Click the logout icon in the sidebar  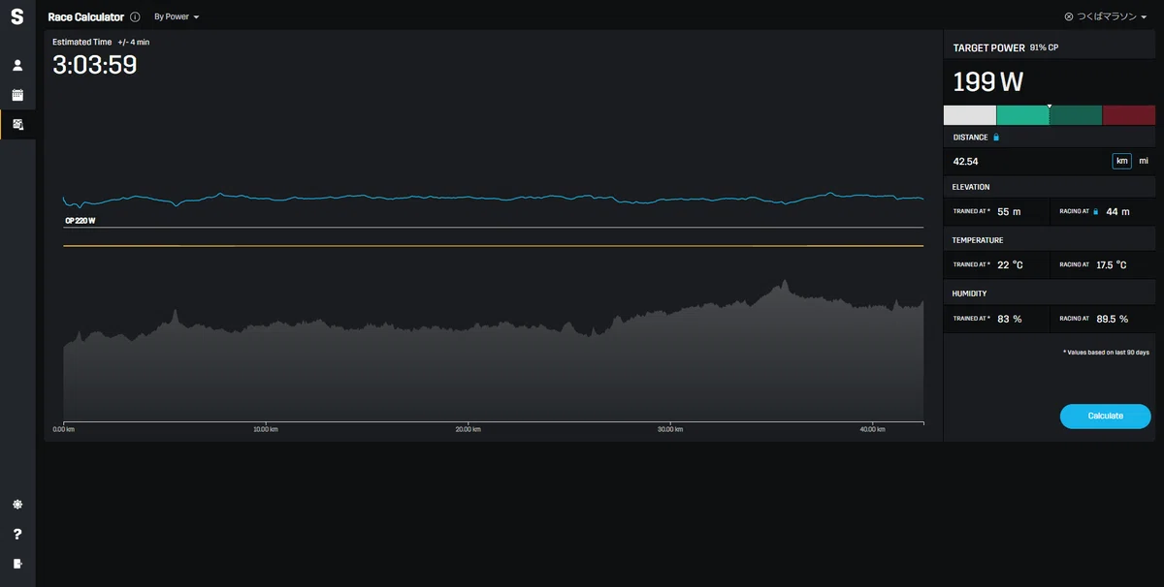click(17, 563)
